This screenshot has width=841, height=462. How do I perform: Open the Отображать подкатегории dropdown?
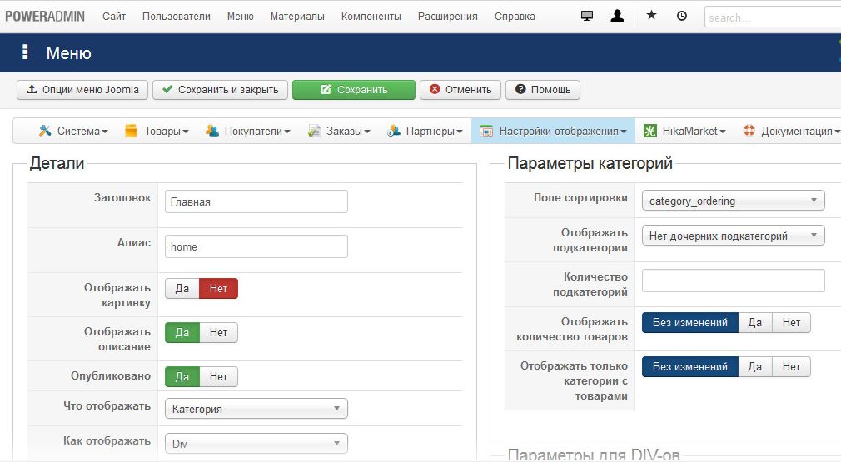tap(734, 236)
